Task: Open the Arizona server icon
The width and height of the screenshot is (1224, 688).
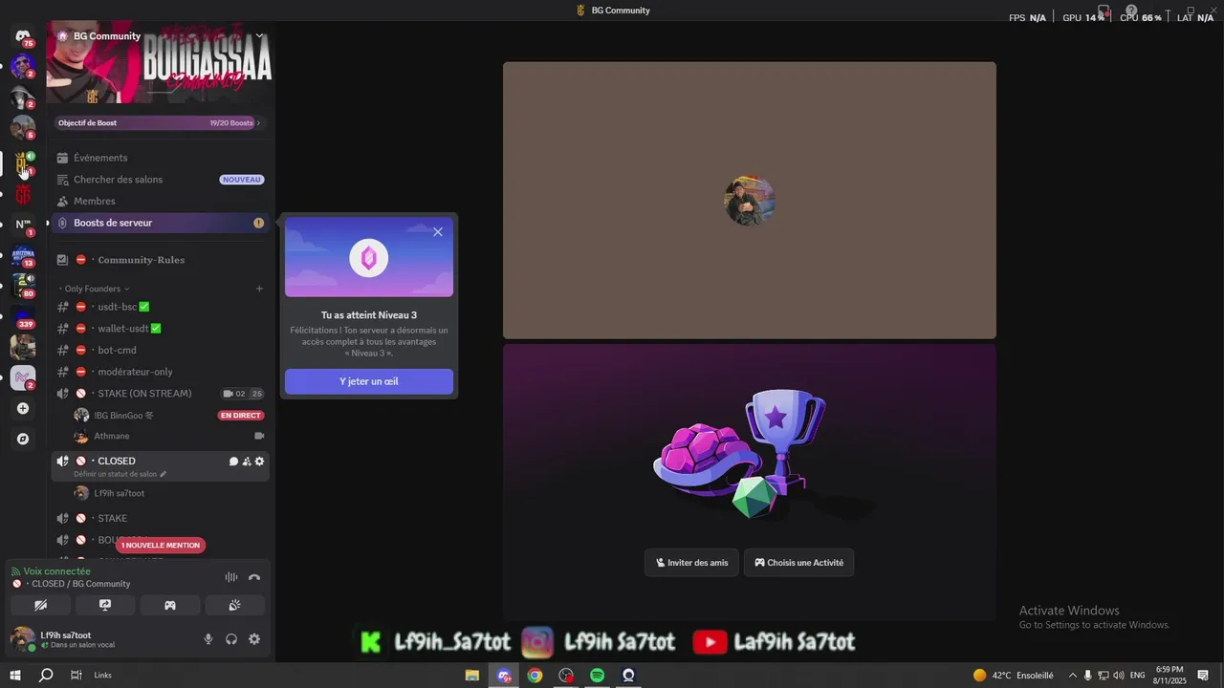Action: pyautogui.click(x=23, y=255)
